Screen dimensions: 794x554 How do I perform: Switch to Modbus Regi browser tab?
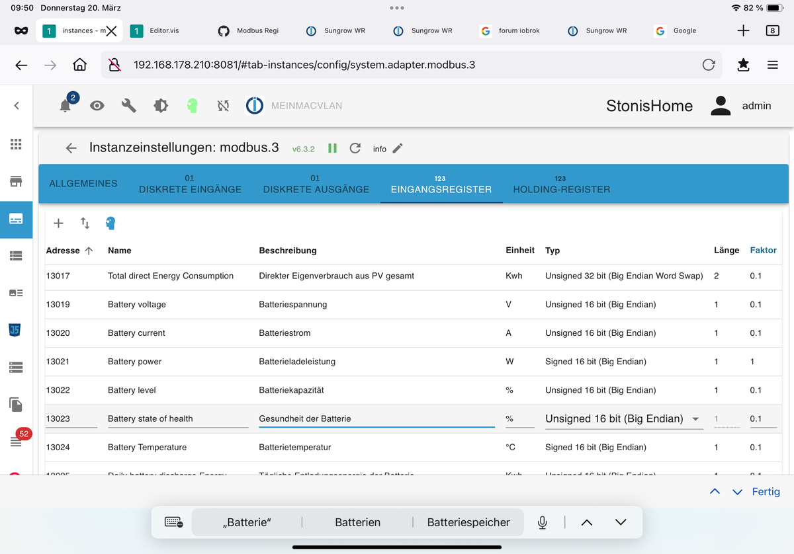(x=249, y=30)
